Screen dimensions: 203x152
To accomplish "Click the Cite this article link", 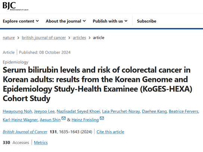I will [110, 132].
